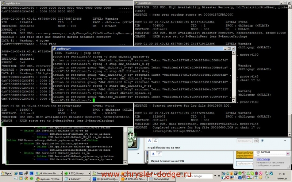The image size is (292, 182).
Task: Click the volume speaker icon in system tray
Action: tap(267, 178)
